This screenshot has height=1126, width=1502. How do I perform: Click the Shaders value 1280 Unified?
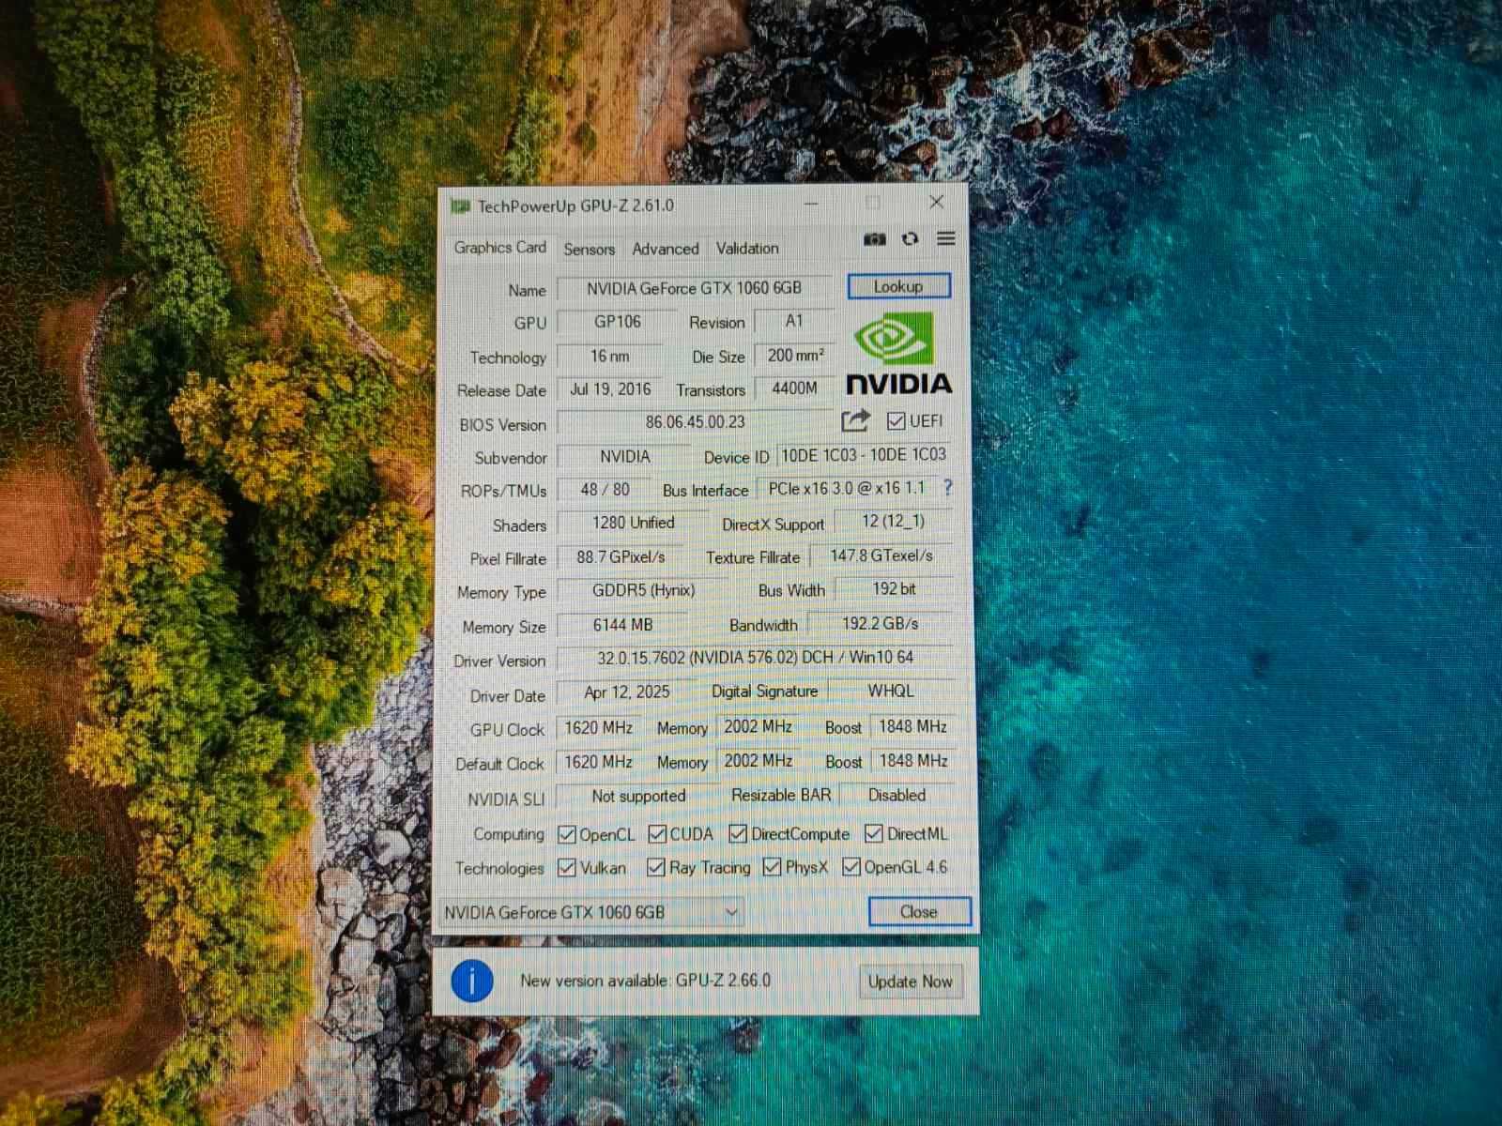pyautogui.click(x=633, y=524)
